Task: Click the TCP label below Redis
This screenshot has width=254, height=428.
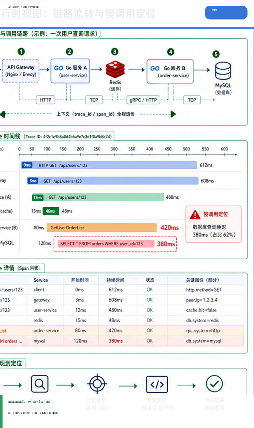Action: point(94,100)
